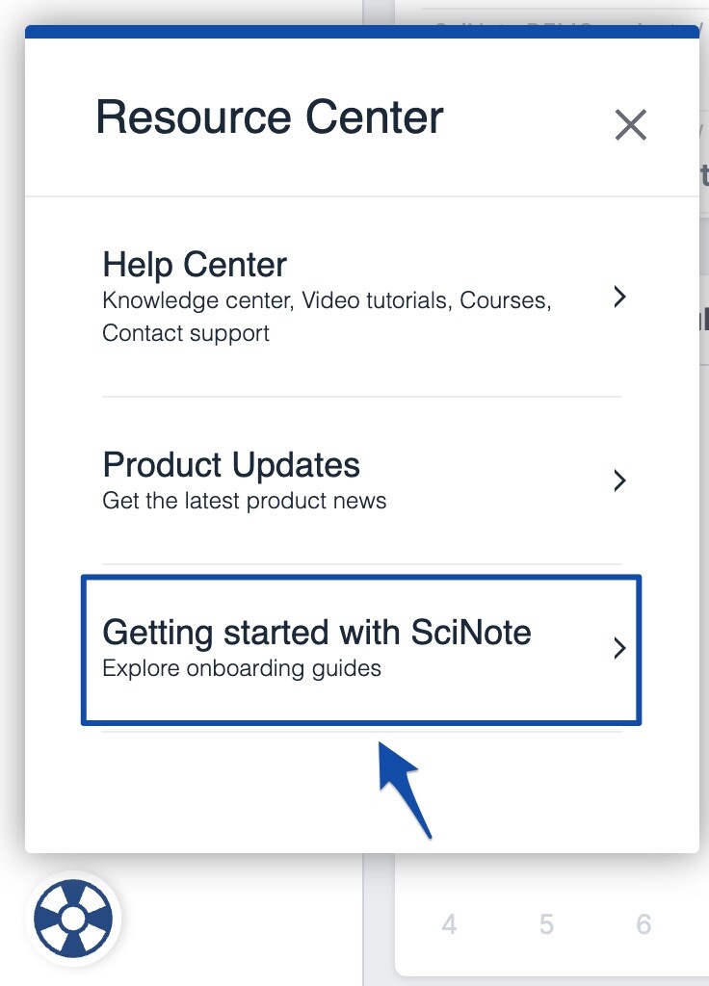The width and height of the screenshot is (709, 986).
Task: Click the Resource Center launcher in the corner
Action: coord(72,919)
